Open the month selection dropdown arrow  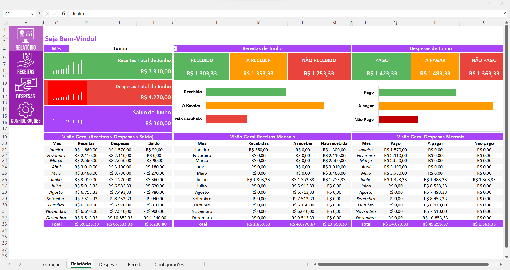175,49
